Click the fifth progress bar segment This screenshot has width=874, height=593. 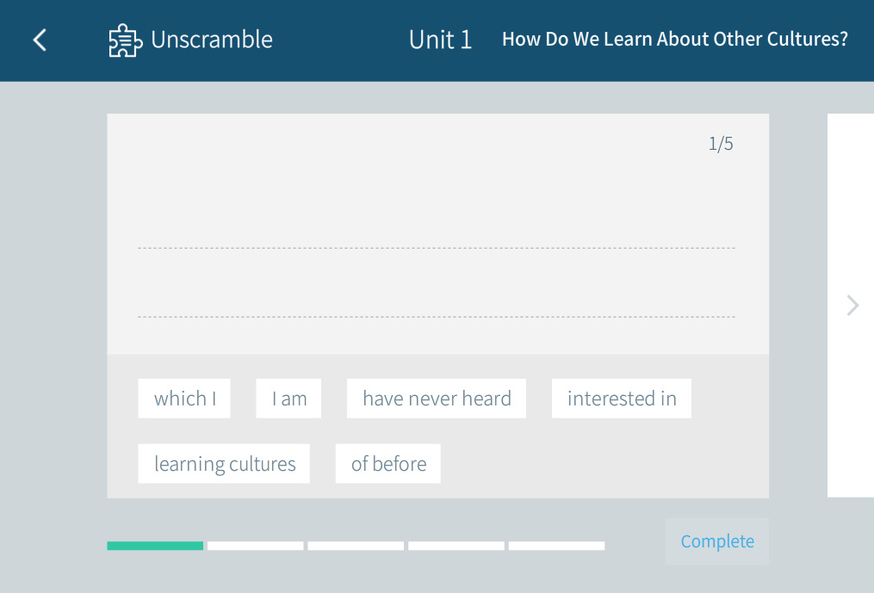click(556, 546)
